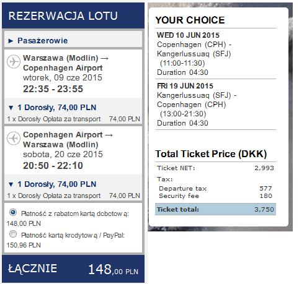Click the return flight airplane icon
This screenshot has width=299, height=284.
[14, 138]
